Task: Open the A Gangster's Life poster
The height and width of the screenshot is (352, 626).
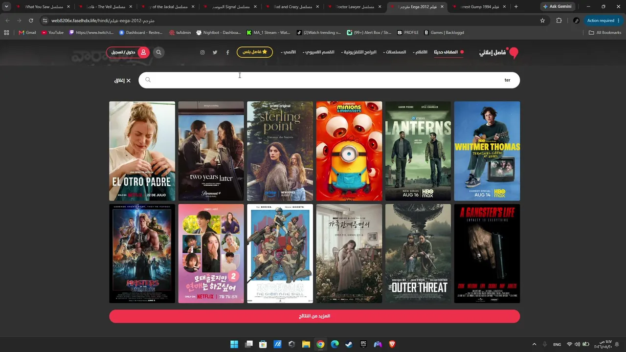Action: (x=487, y=254)
